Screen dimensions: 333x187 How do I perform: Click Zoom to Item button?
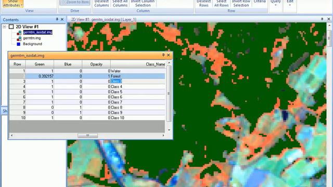click(75, 2)
